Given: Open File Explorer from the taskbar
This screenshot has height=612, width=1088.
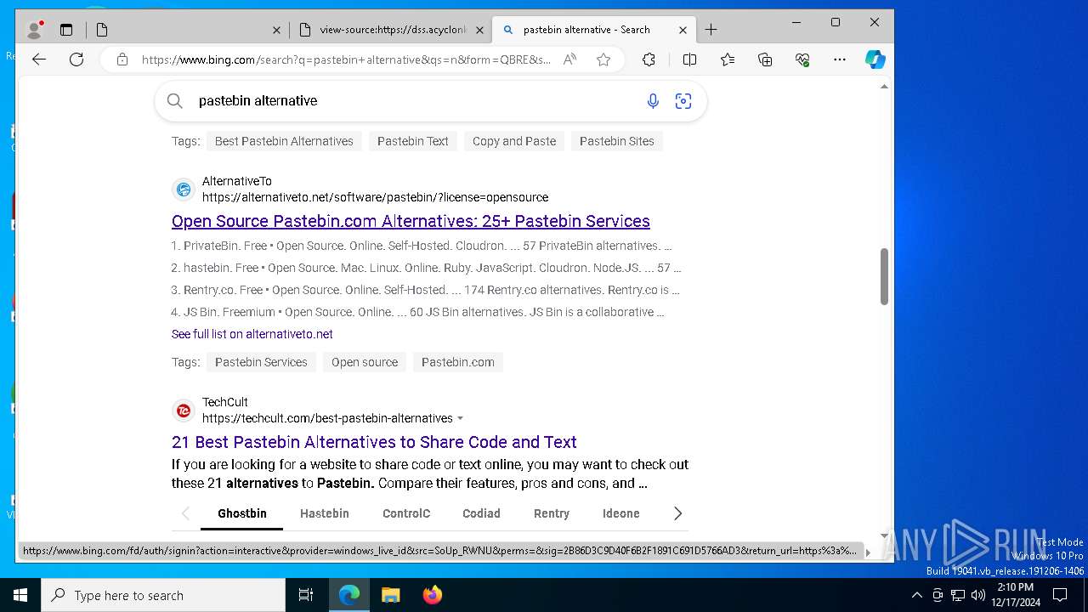Looking at the screenshot, I should [390, 595].
